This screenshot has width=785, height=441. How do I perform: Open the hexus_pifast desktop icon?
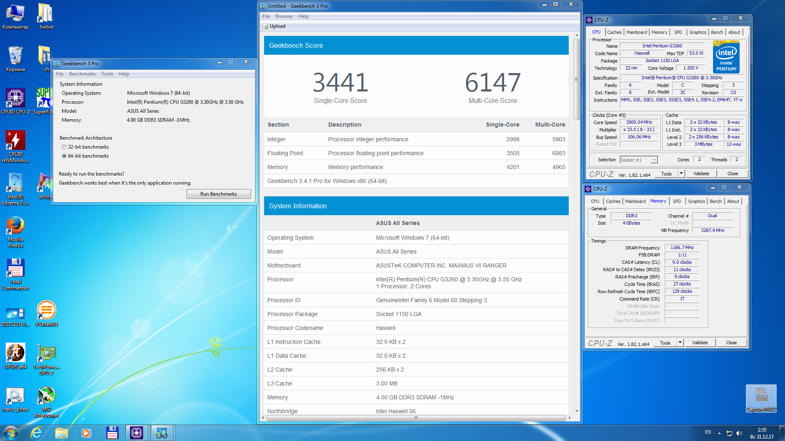coord(16,399)
